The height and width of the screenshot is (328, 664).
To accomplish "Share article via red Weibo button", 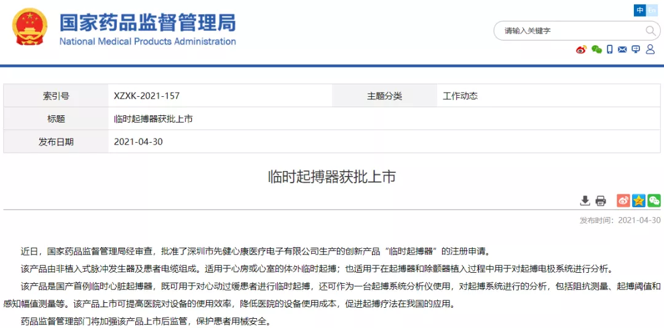I will point(623,200).
